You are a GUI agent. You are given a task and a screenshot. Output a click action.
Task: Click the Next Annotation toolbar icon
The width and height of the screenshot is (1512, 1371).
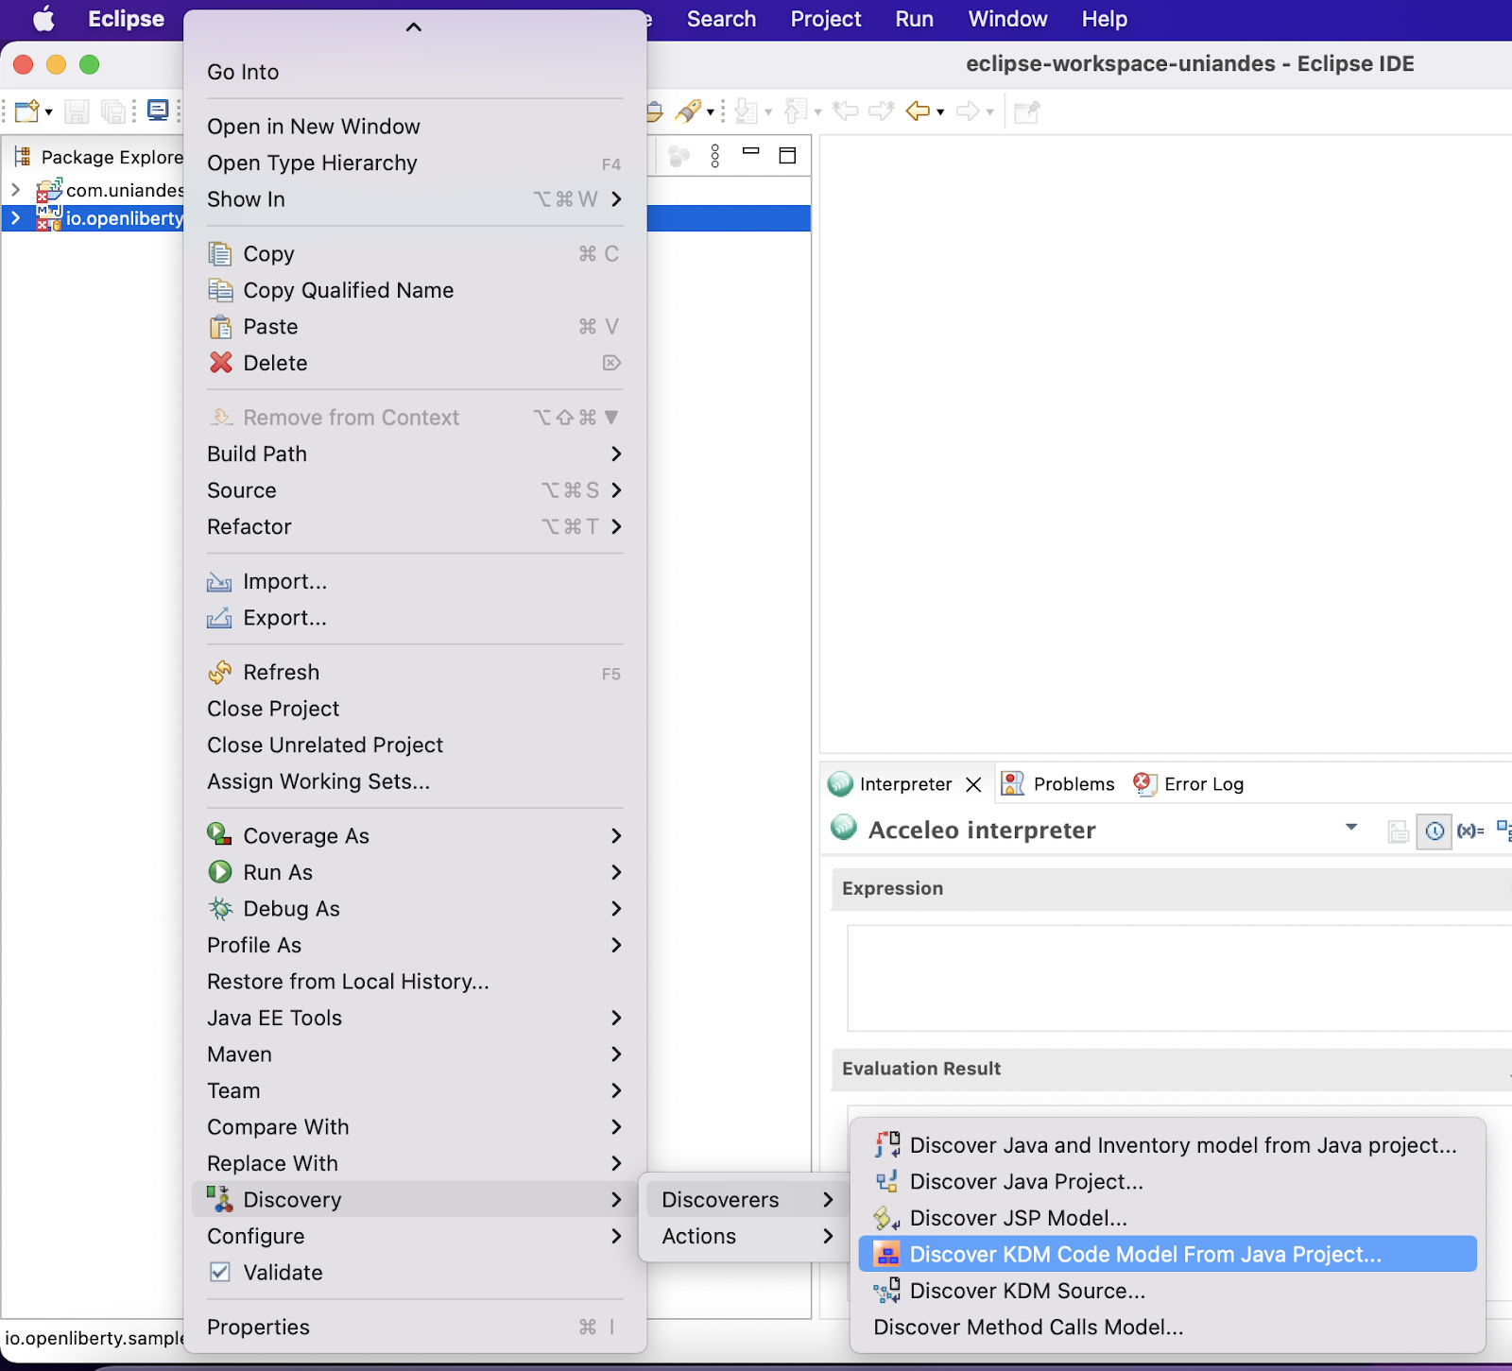(747, 111)
